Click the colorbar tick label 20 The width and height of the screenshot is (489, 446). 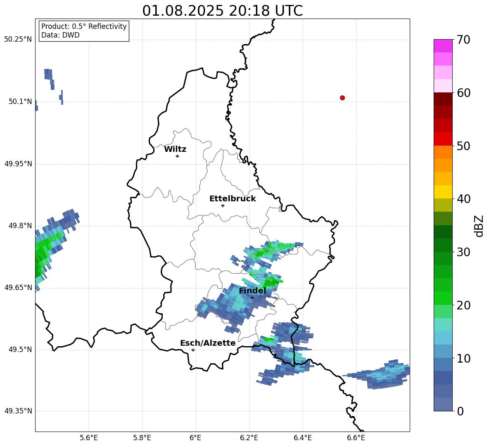(x=463, y=305)
